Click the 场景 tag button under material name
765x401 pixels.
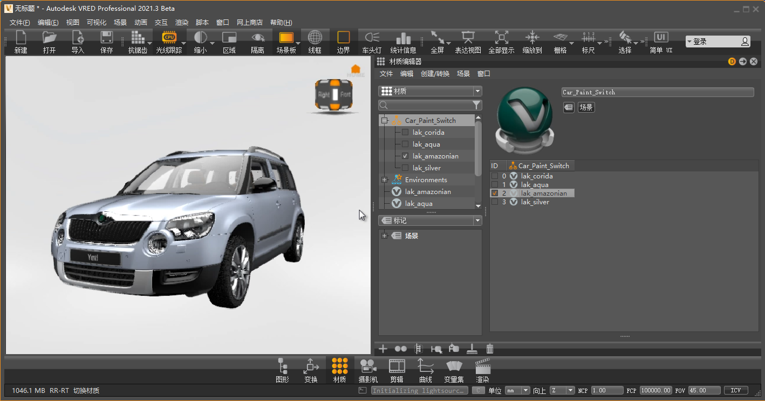coord(586,107)
